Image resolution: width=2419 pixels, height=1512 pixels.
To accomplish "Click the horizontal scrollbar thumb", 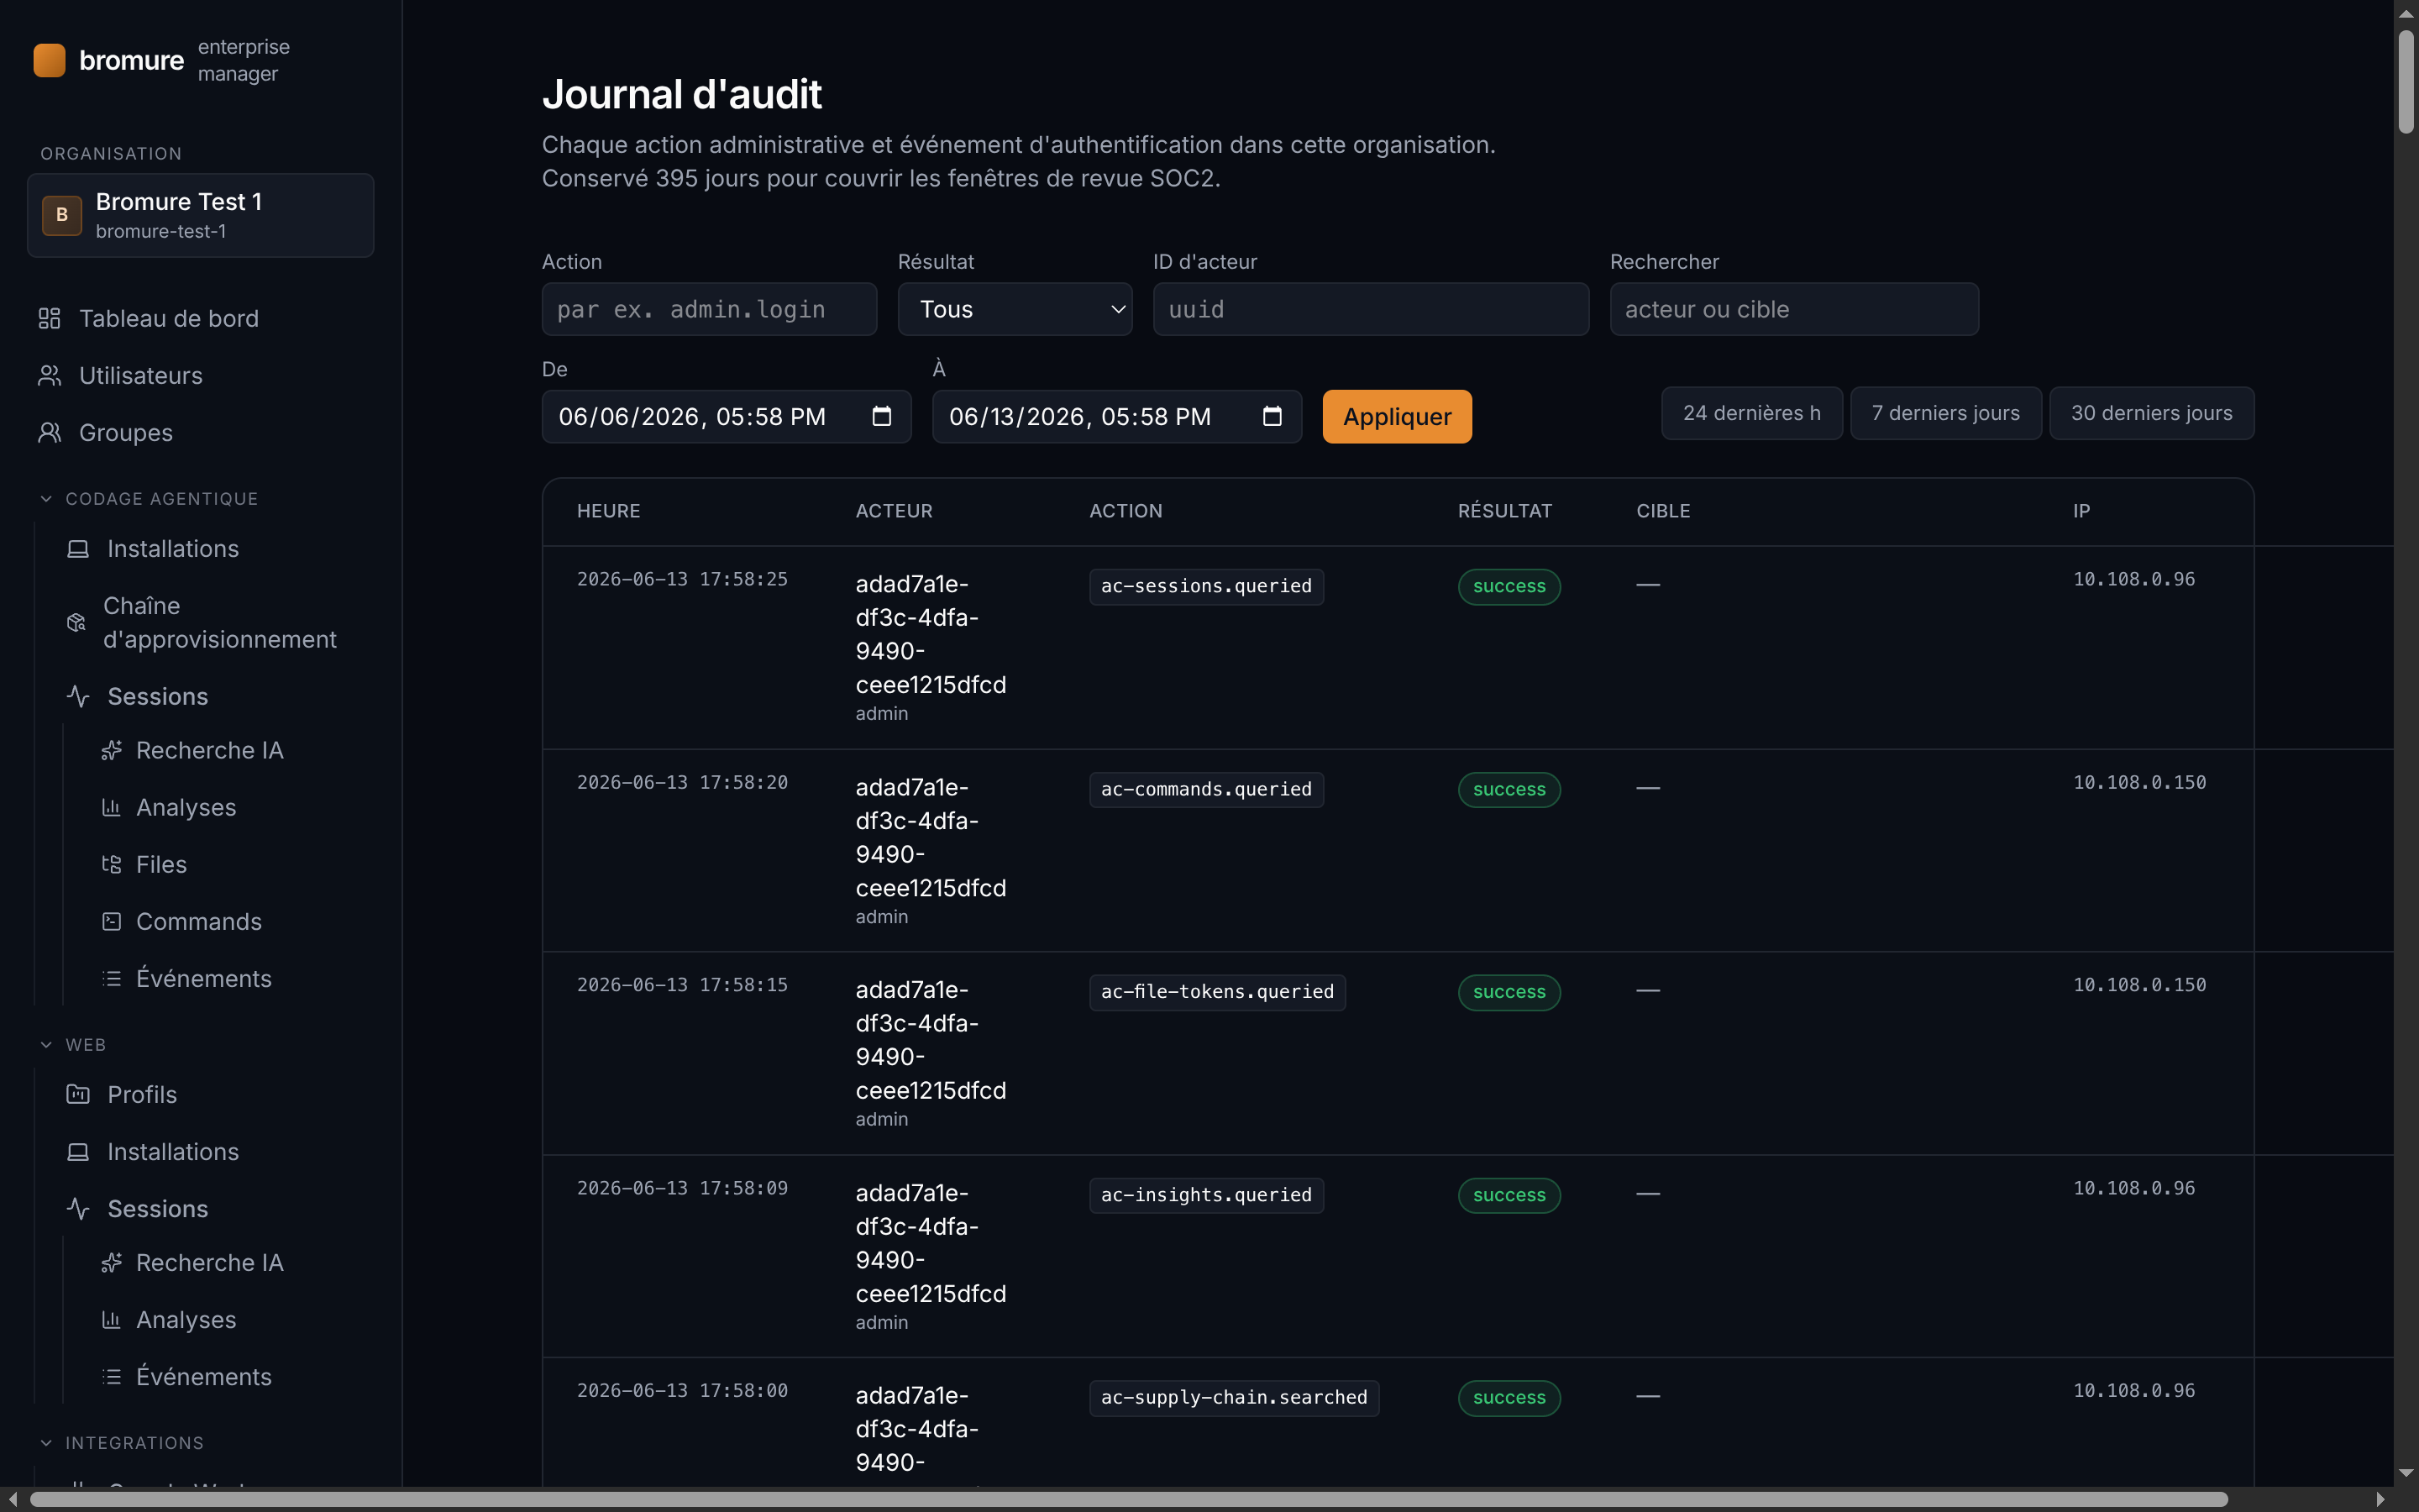I will pyautogui.click(x=1129, y=1499).
